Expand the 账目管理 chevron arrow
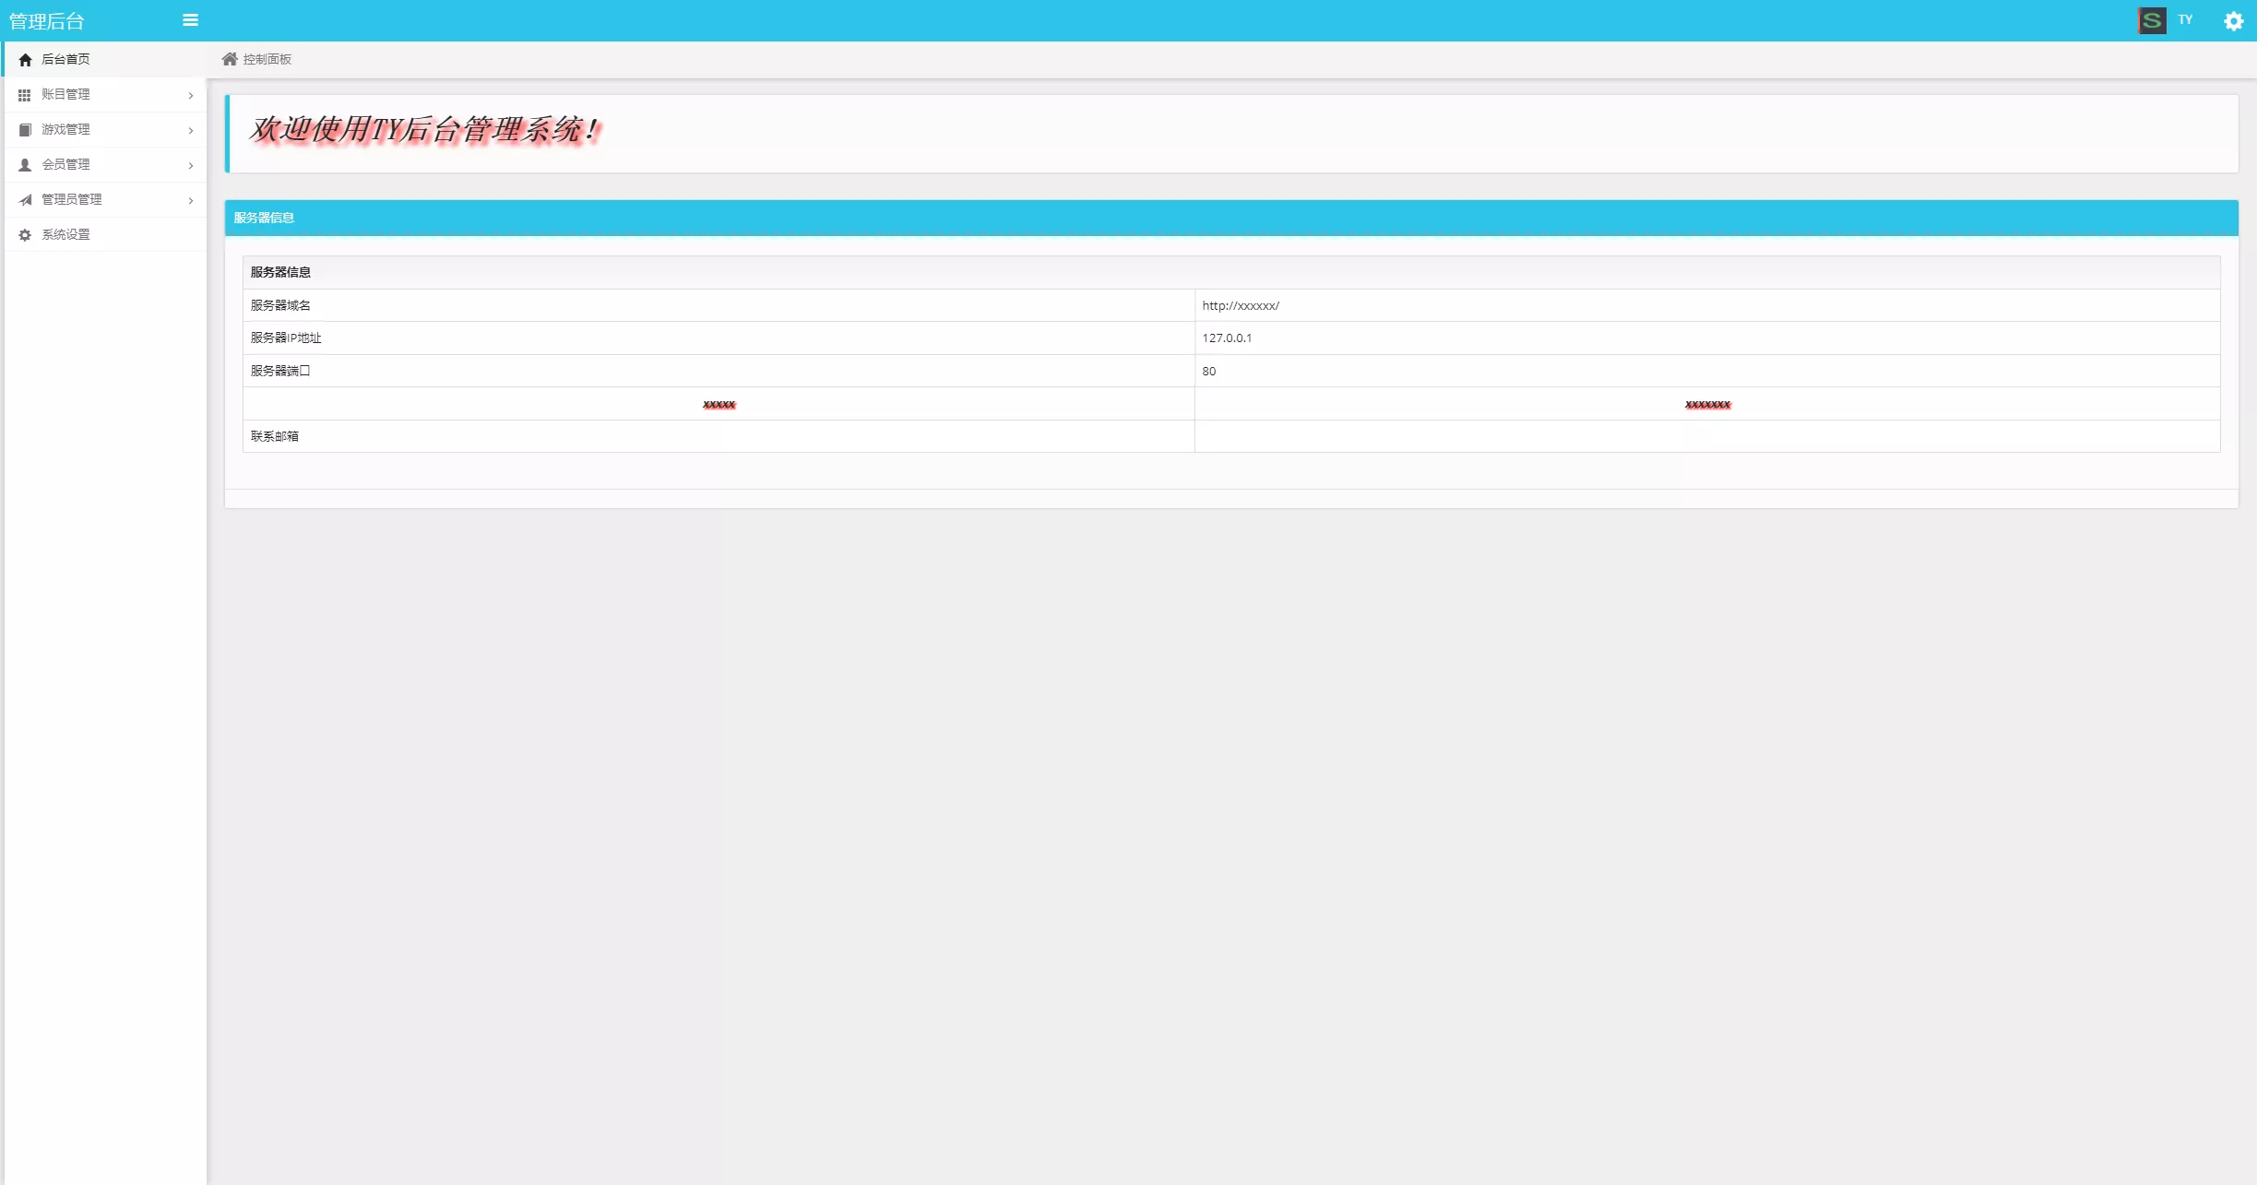The width and height of the screenshot is (2257, 1185). tap(191, 95)
